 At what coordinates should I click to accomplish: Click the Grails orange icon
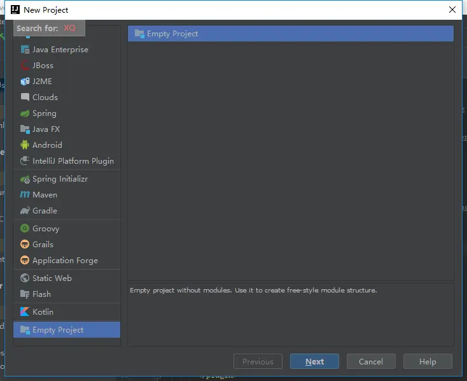pyautogui.click(x=25, y=245)
